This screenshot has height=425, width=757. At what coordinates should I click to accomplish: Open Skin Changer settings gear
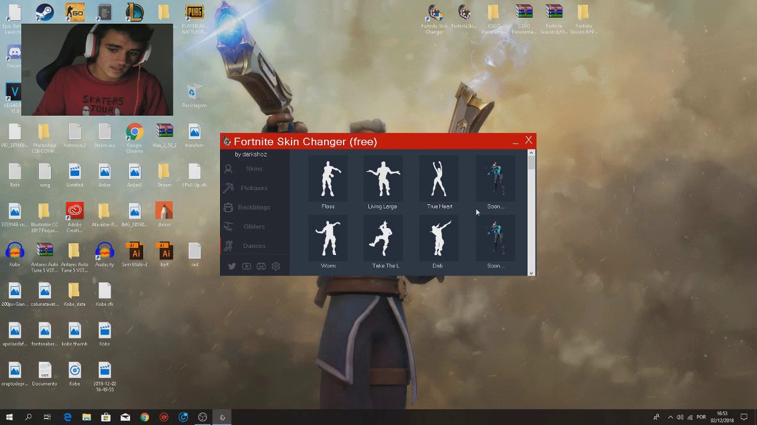276,266
